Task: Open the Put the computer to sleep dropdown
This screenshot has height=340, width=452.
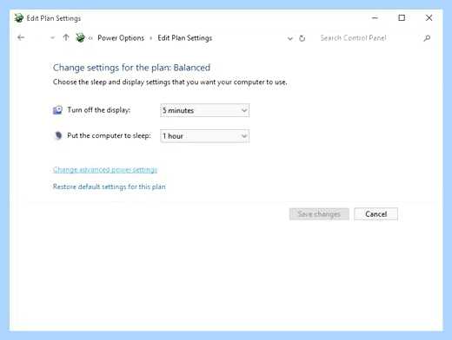Action: point(204,136)
